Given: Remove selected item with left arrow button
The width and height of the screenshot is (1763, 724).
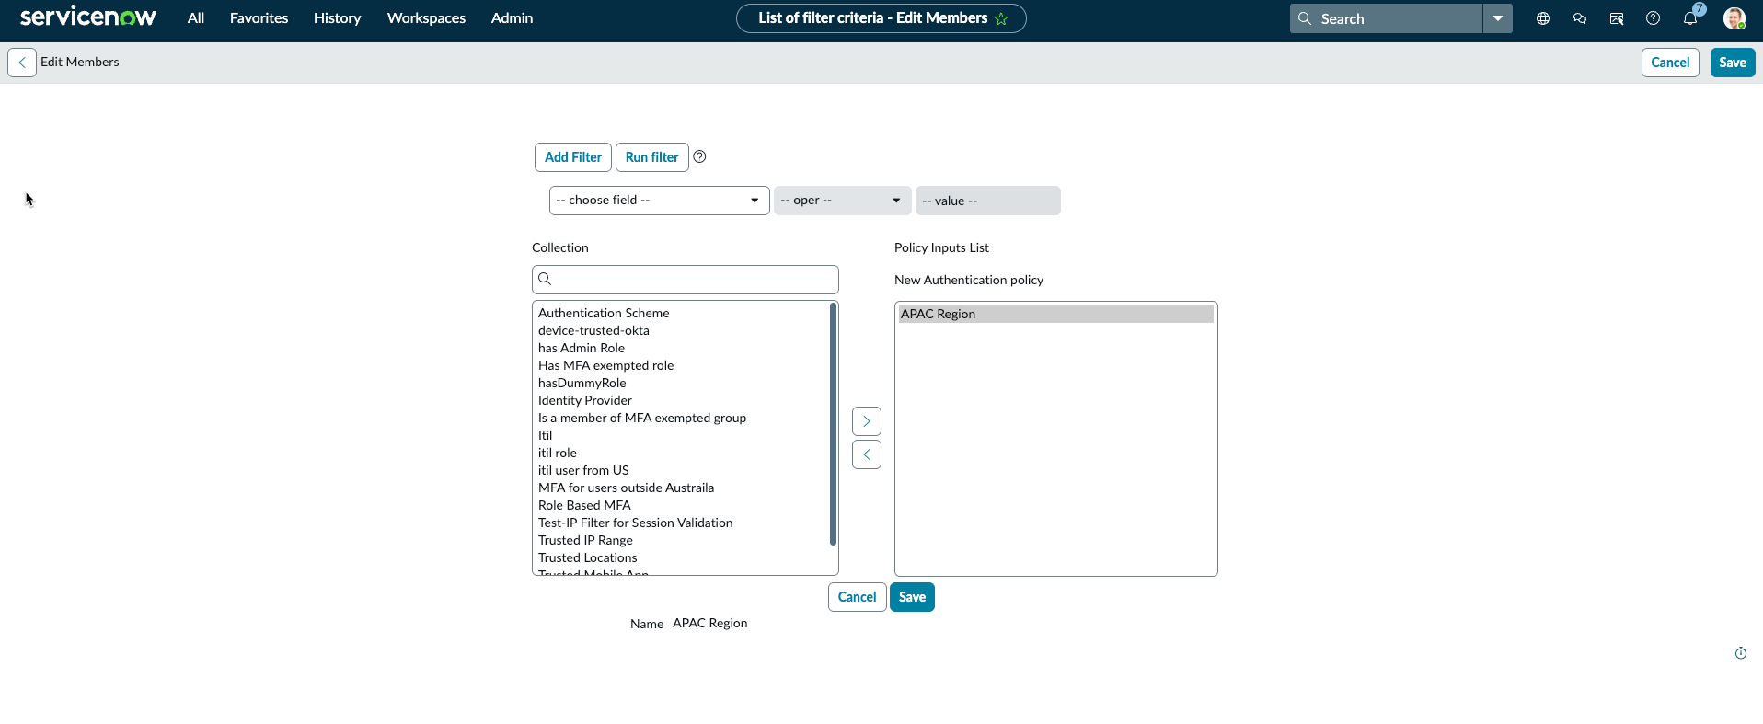Looking at the screenshot, I should (867, 454).
